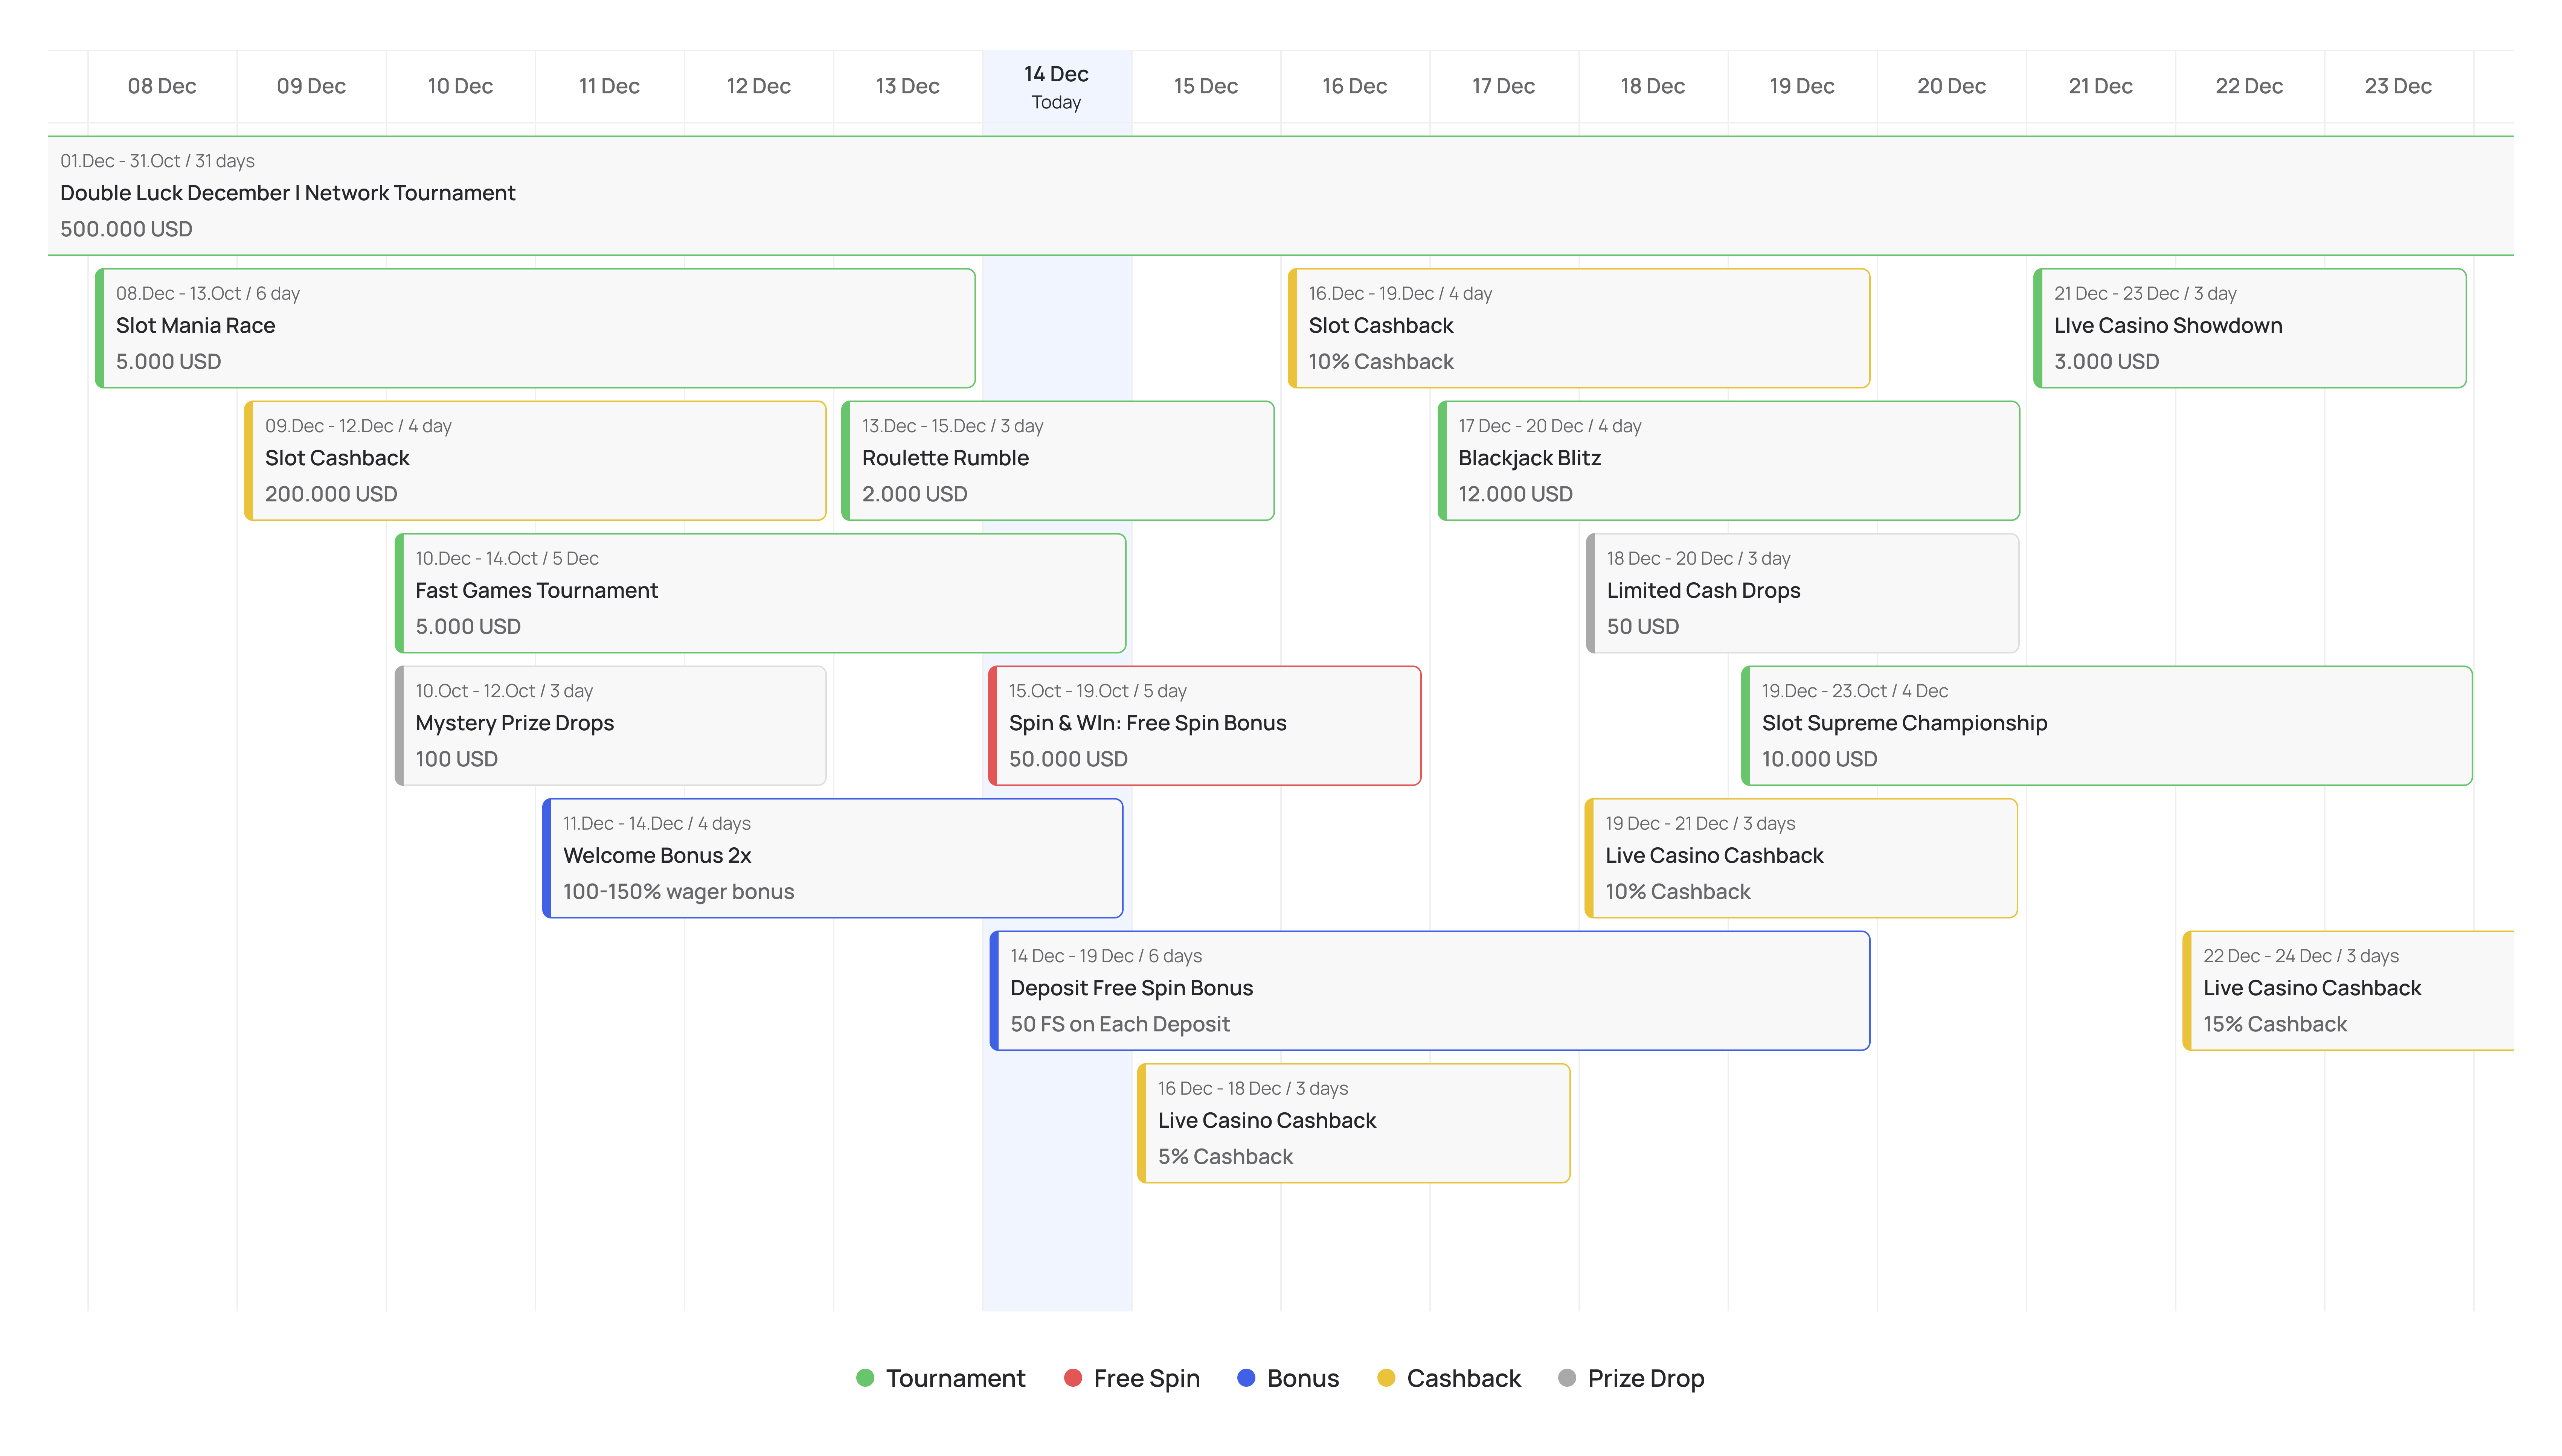Image resolution: width=2562 pixels, height=1456 pixels.
Task: Select the 10 Dec date header
Action: 460,87
